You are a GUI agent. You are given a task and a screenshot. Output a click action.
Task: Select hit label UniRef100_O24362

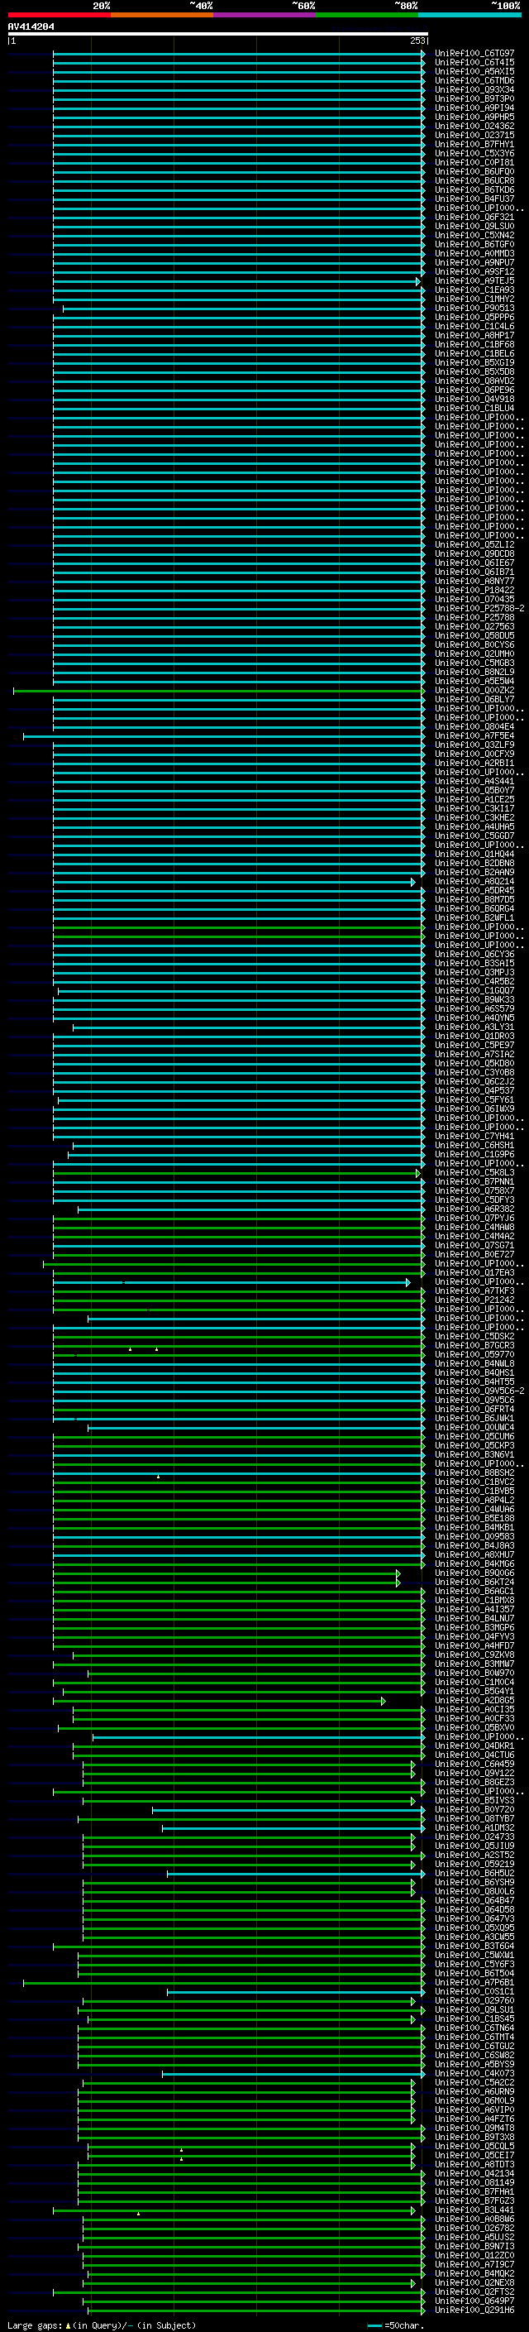474,126
